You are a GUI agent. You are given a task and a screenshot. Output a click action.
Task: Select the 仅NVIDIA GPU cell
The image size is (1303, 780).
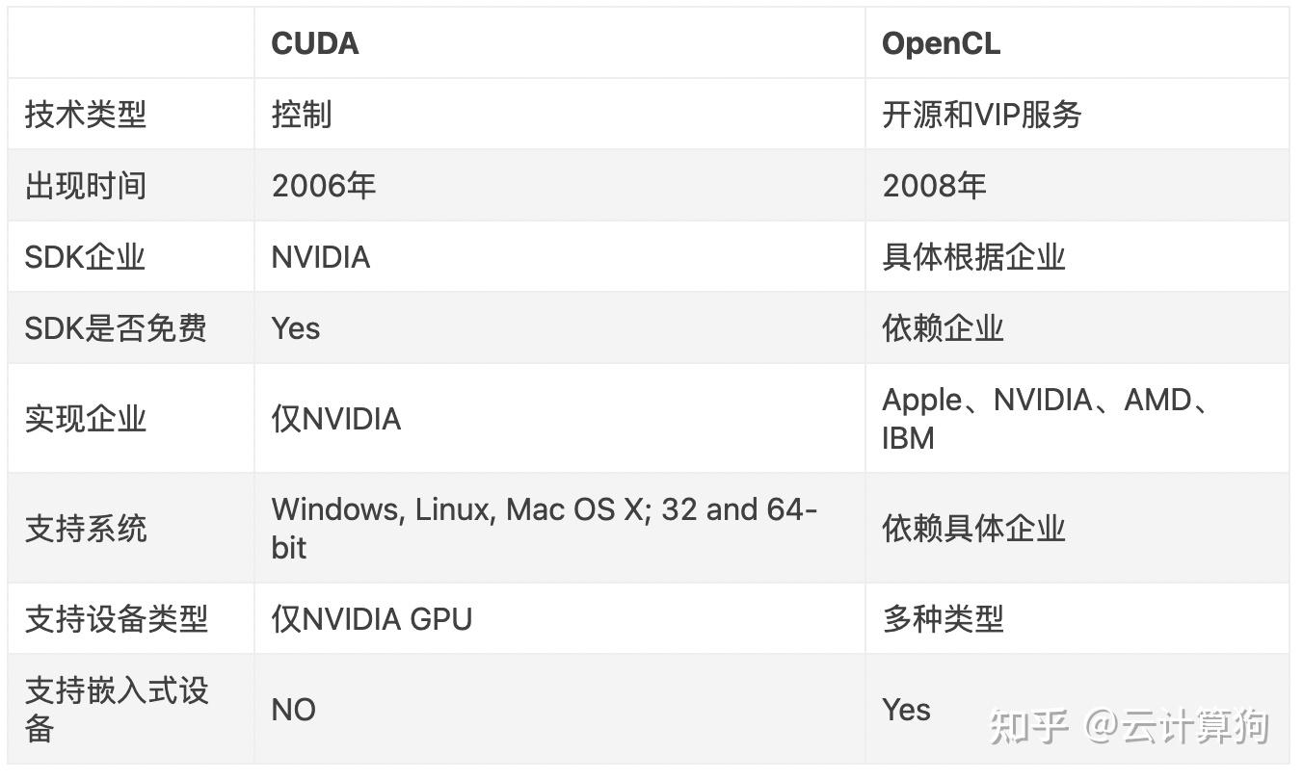tap(372, 618)
